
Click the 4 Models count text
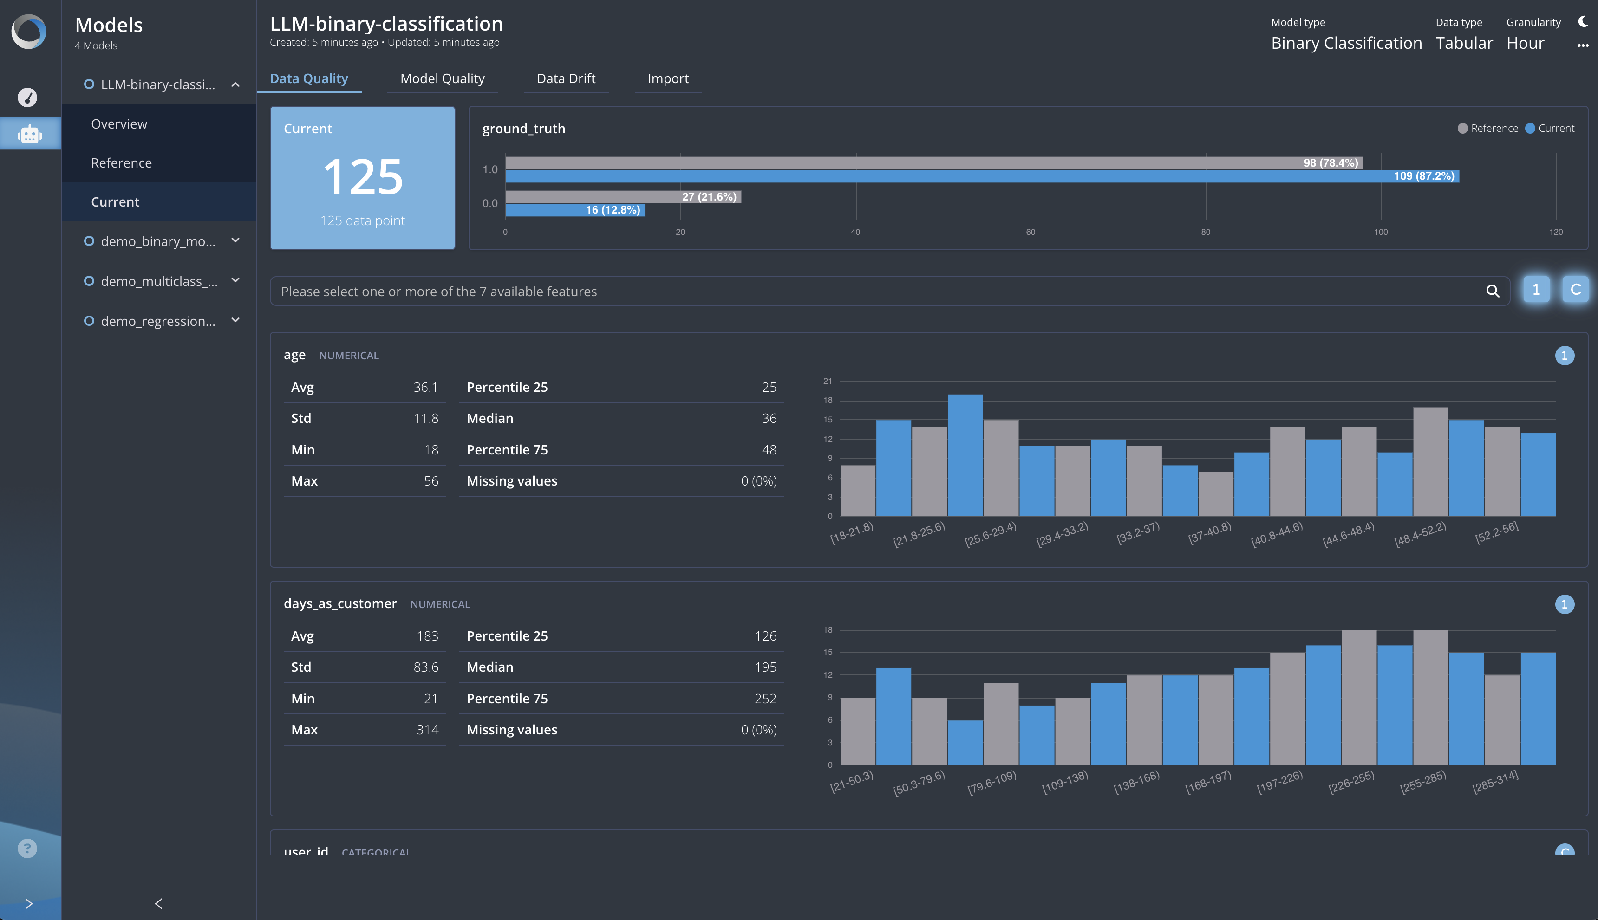click(96, 45)
